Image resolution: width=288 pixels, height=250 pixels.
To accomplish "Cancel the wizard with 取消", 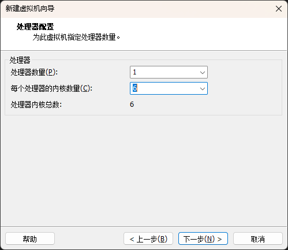I will click(x=258, y=238).
